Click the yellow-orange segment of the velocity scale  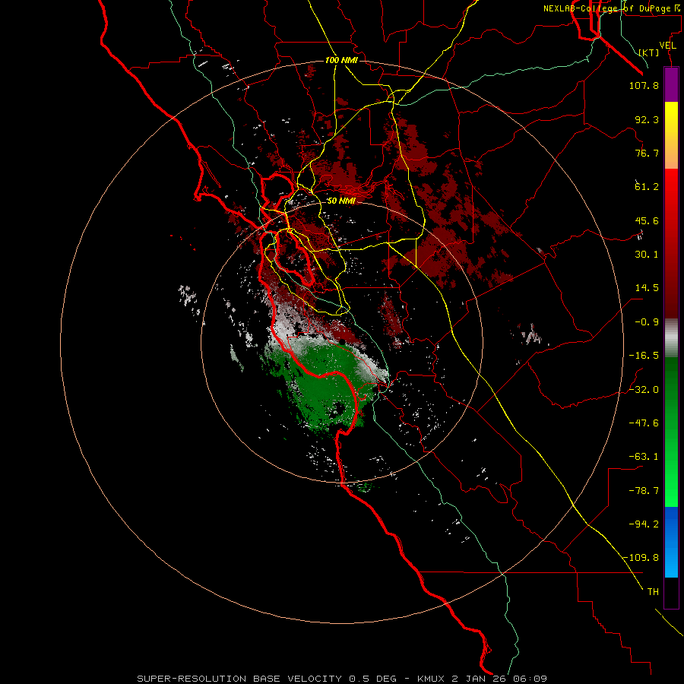point(671,135)
